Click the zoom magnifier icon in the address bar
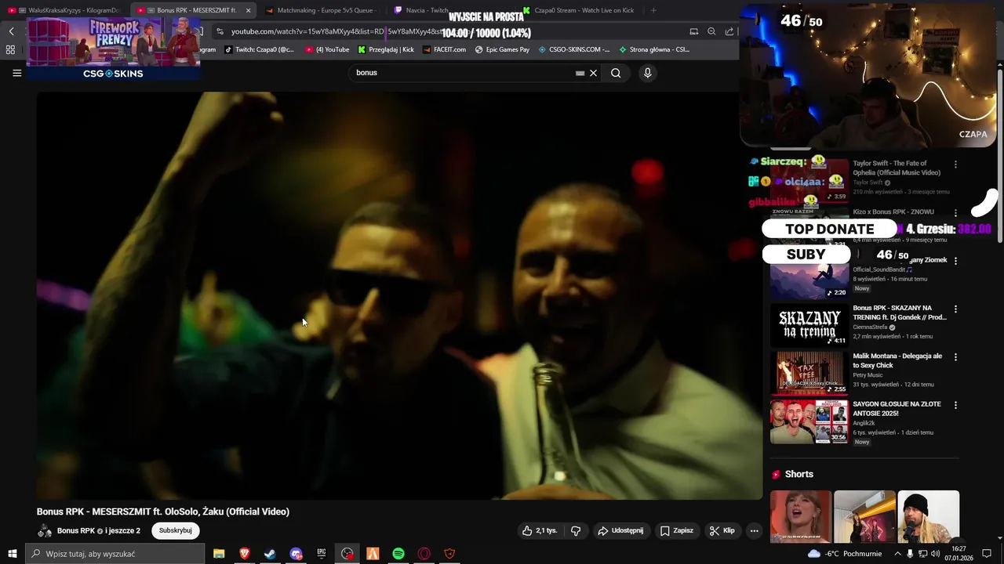 click(x=711, y=31)
